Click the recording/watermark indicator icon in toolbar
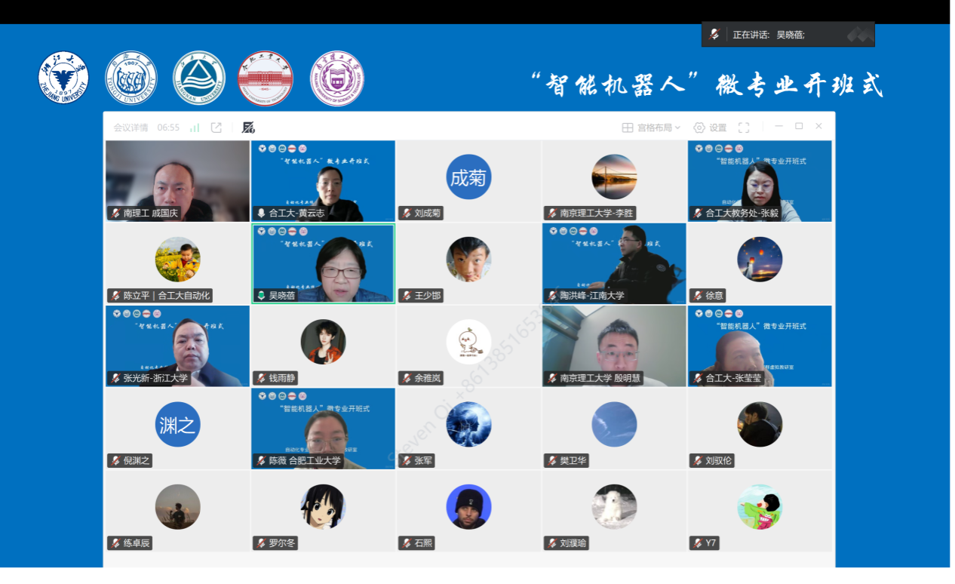The image size is (955, 584). click(248, 128)
